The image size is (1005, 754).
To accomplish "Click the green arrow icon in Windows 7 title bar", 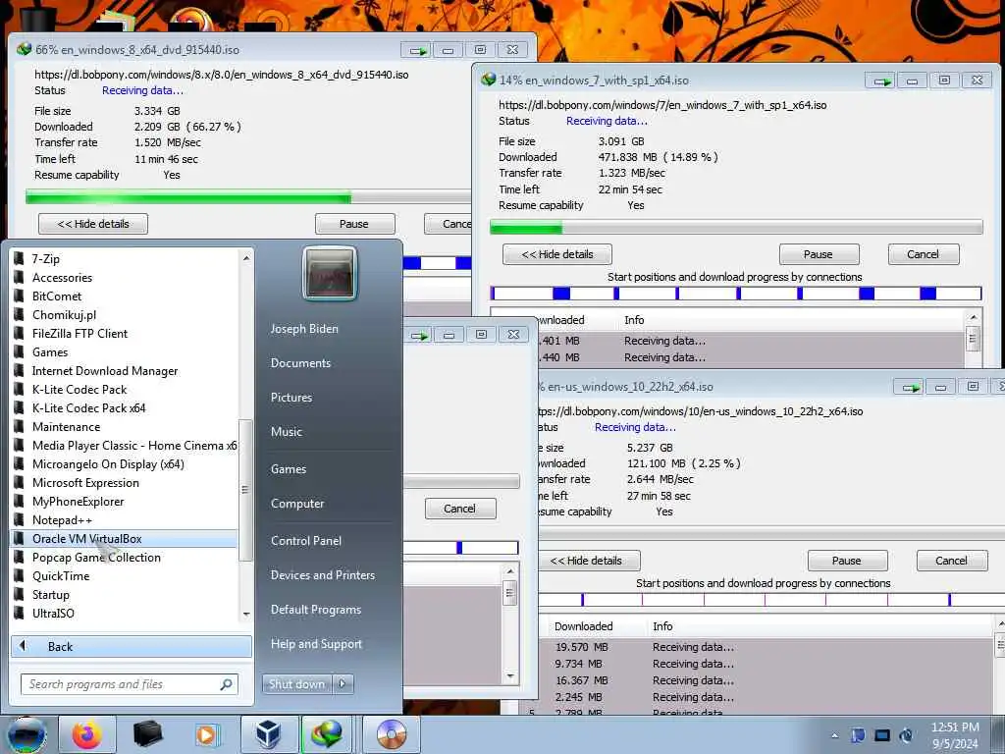I will tap(882, 81).
